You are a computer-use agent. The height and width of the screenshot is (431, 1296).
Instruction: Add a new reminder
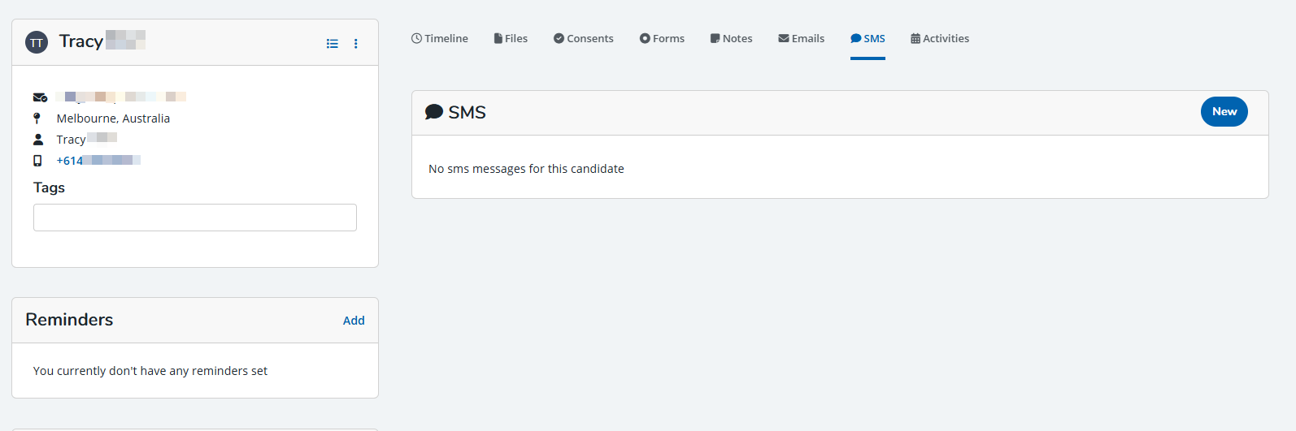pyautogui.click(x=354, y=321)
